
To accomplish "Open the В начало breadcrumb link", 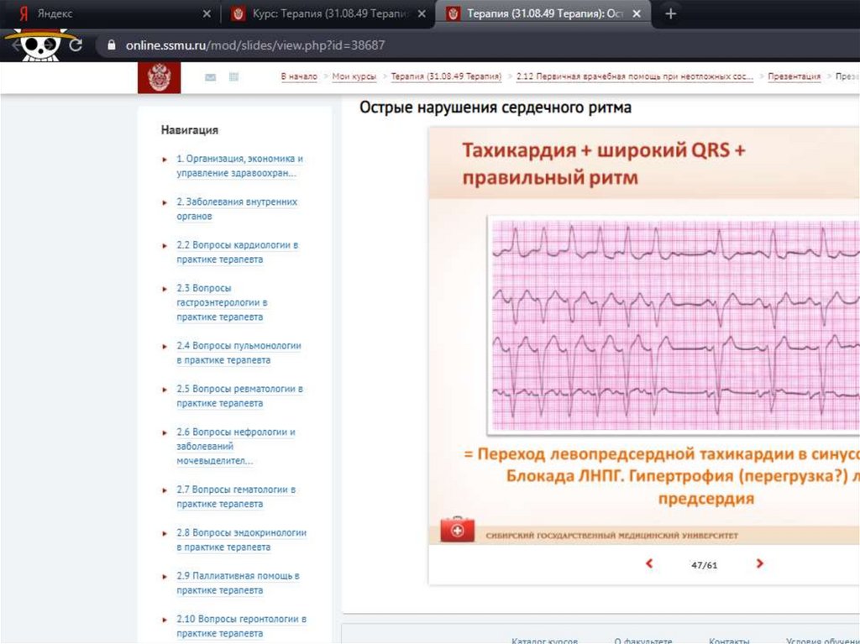I will 299,76.
